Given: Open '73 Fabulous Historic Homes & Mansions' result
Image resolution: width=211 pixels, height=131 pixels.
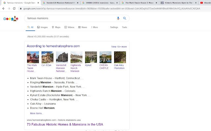Looking at the screenshot, I should (65, 124).
